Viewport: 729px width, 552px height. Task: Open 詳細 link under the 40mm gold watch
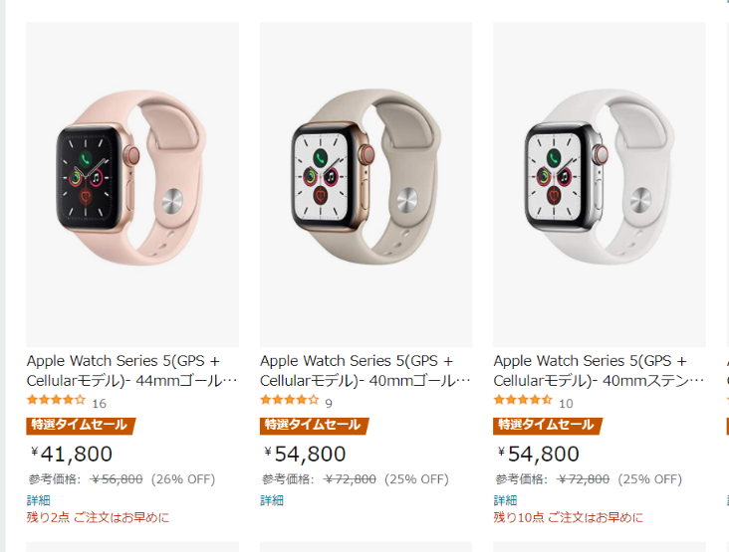272,500
